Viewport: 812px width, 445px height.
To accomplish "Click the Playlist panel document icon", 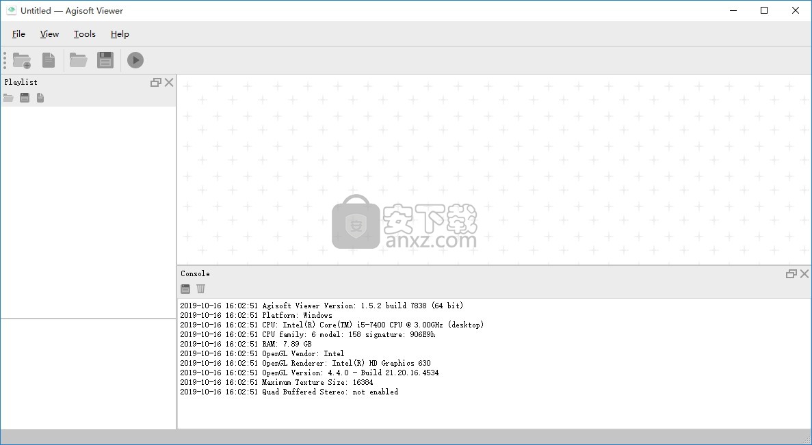I will pyautogui.click(x=40, y=98).
